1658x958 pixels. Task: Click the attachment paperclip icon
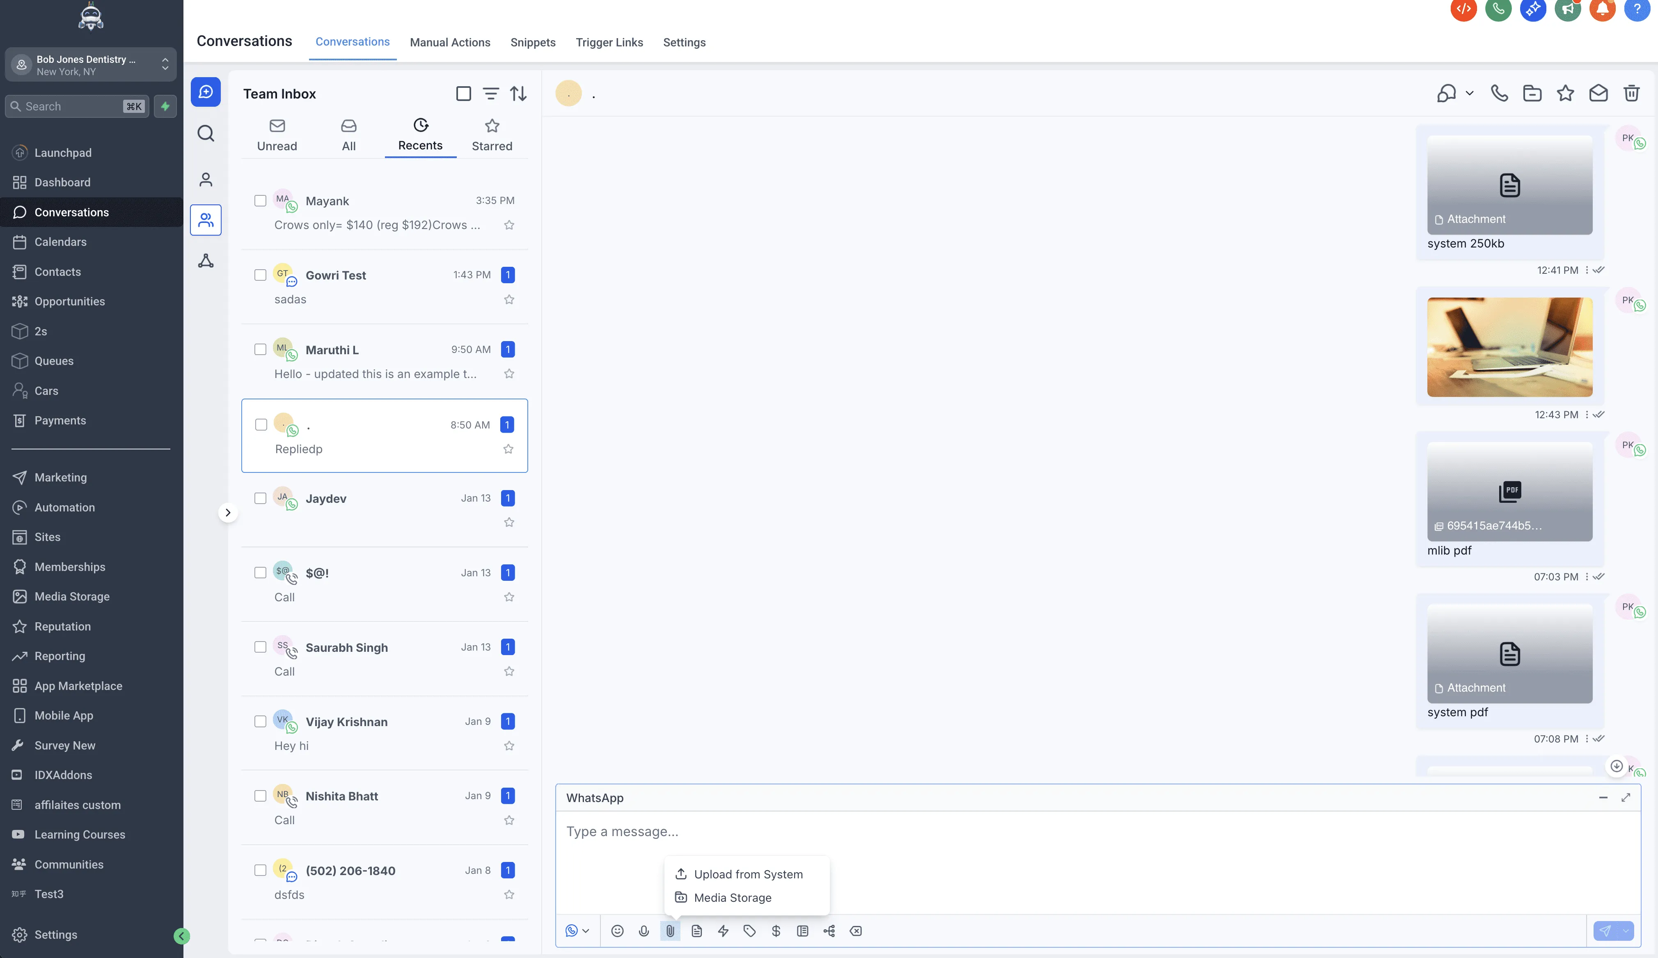pyautogui.click(x=669, y=930)
